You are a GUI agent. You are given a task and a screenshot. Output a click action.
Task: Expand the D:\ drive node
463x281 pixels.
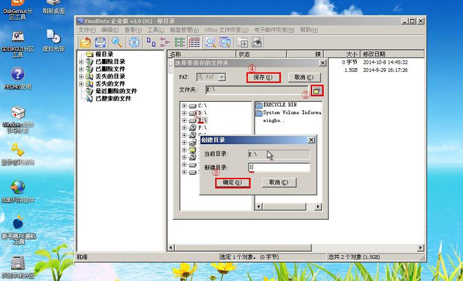point(184,113)
